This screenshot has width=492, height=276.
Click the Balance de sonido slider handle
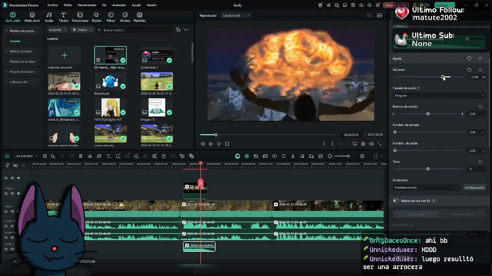(428, 114)
